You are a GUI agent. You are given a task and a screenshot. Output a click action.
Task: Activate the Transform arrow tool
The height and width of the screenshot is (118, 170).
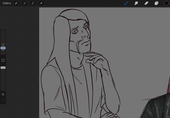click(x=41, y=3)
